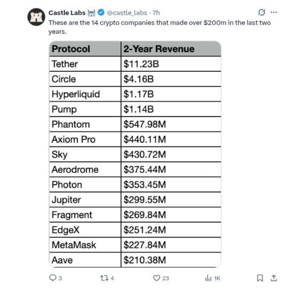305x290 pixels.
Task: Open the Castle Labs display name link
Action: point(67,13)
